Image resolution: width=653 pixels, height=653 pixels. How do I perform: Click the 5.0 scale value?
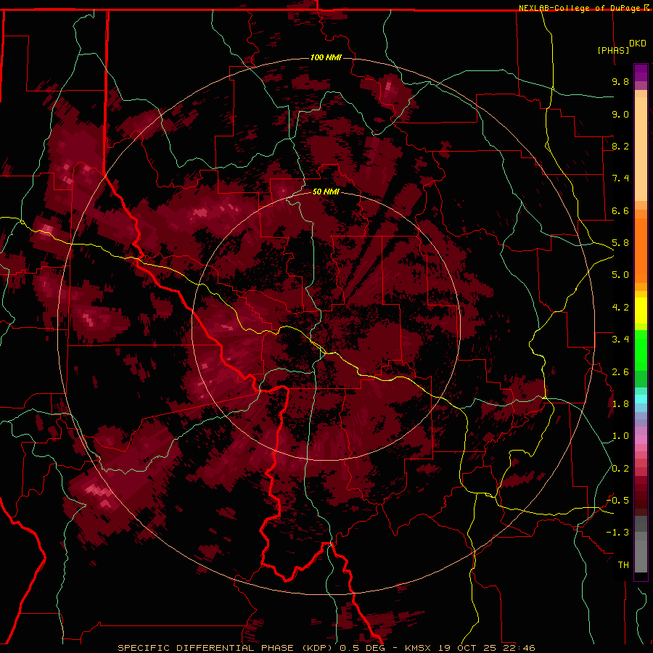620,275
